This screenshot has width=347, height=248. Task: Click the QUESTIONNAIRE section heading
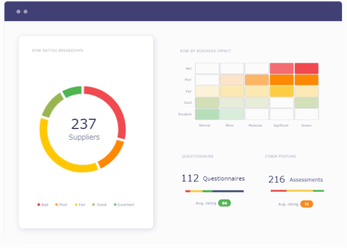click(x=197, y=156)
